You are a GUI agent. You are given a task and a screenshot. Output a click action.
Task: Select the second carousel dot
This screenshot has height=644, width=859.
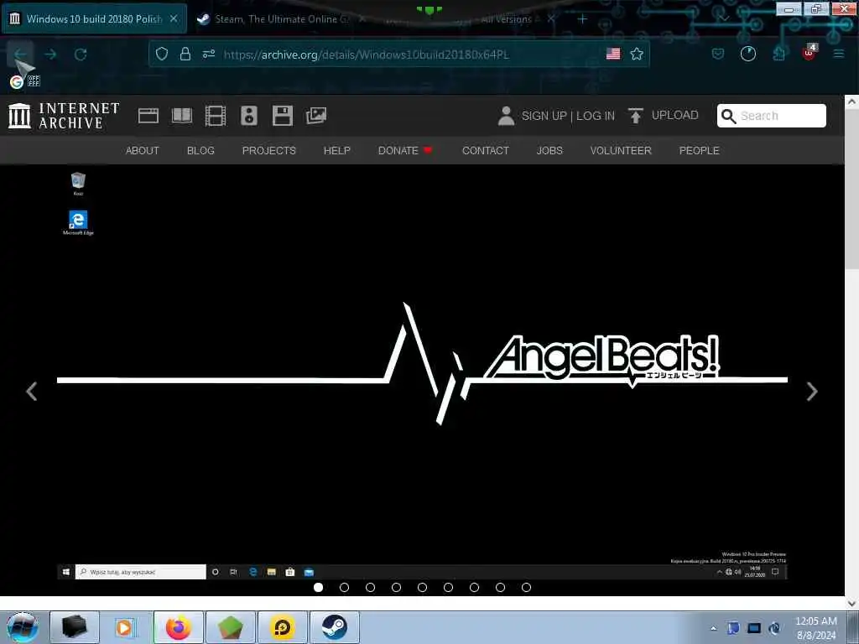pyautogui.click(x=344, y=587)
